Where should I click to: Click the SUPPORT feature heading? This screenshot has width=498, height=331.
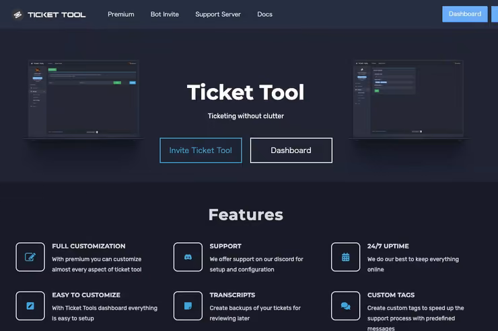225,246
